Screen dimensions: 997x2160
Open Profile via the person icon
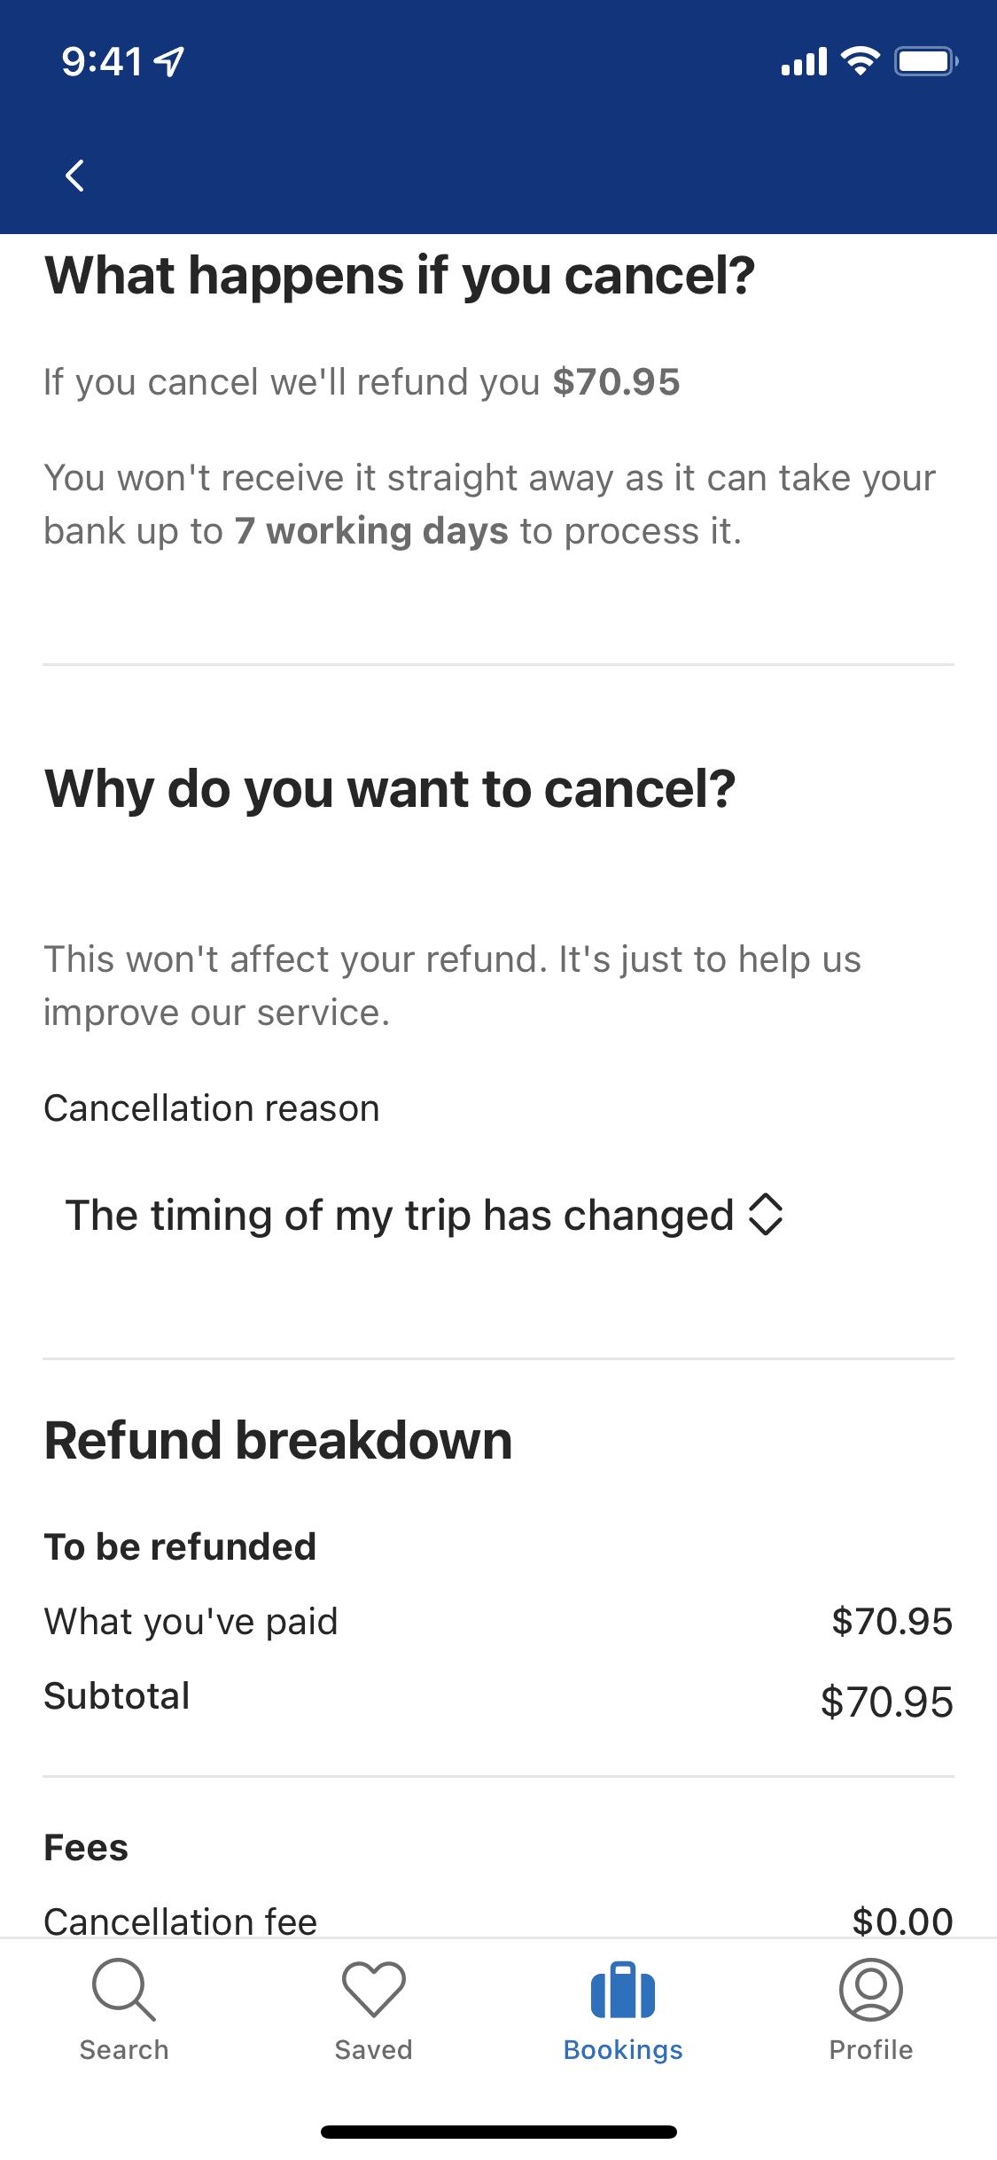tap(871, 1990)
